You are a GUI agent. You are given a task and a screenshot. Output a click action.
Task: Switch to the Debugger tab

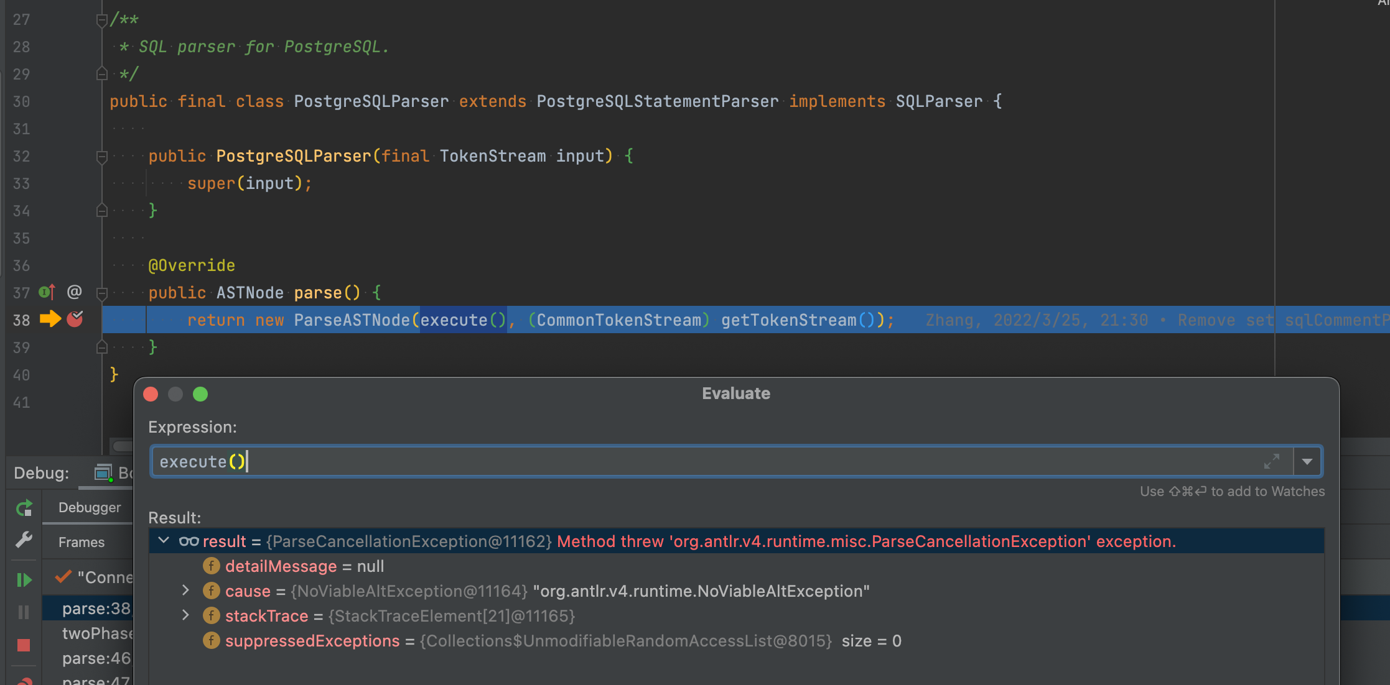(90, 507)
